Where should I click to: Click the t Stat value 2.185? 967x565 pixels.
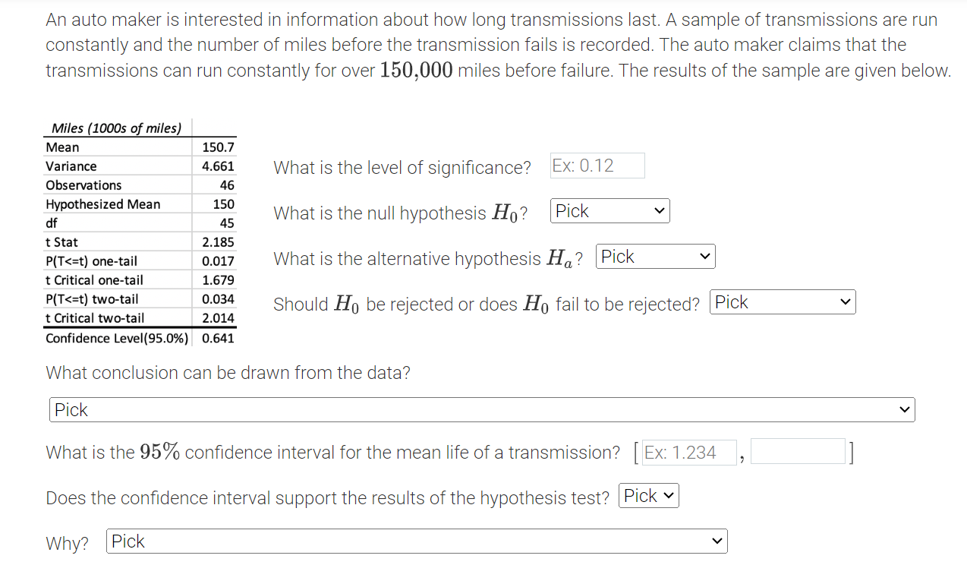[218, 242]
